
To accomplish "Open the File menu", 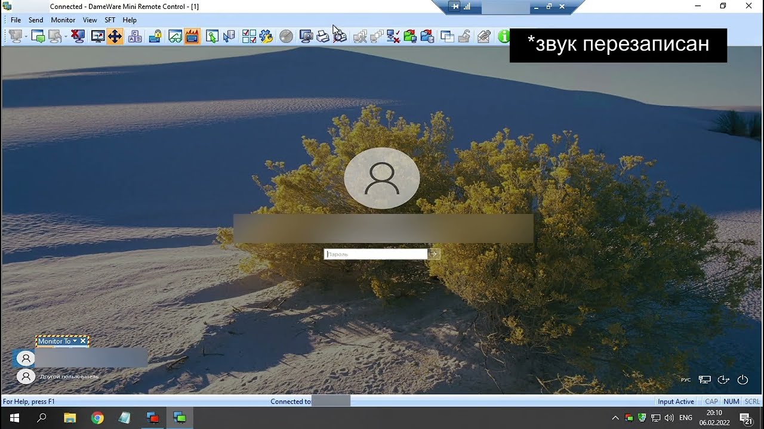I will pos(16,20).
